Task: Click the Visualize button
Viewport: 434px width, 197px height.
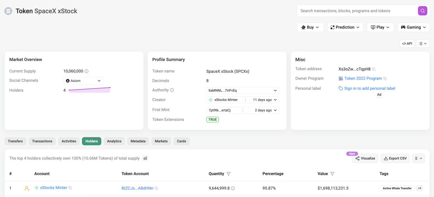Action: [x=365, y=158]
